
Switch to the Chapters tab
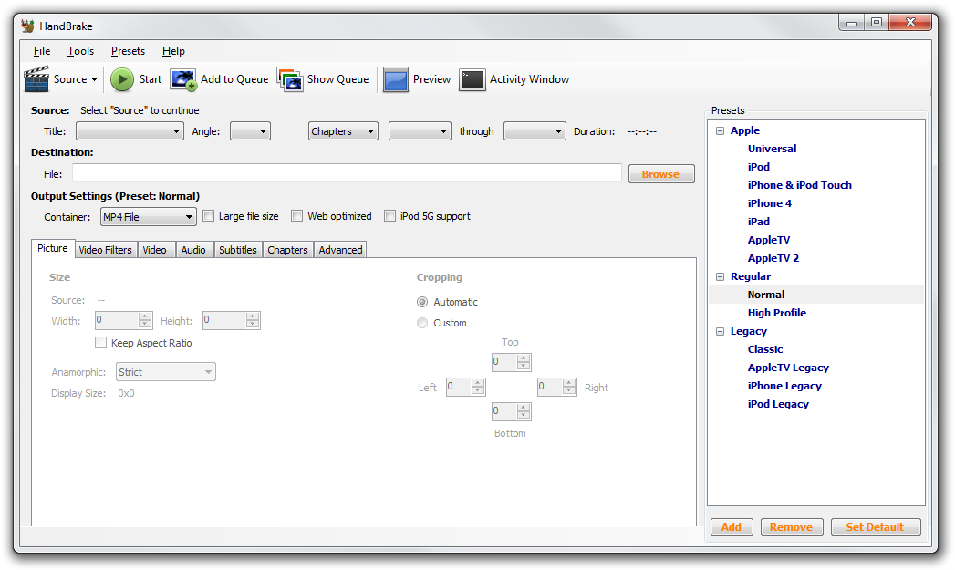[x=287, y=250]
